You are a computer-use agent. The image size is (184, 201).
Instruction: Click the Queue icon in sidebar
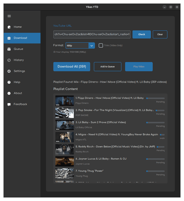[x=9, y=49]
